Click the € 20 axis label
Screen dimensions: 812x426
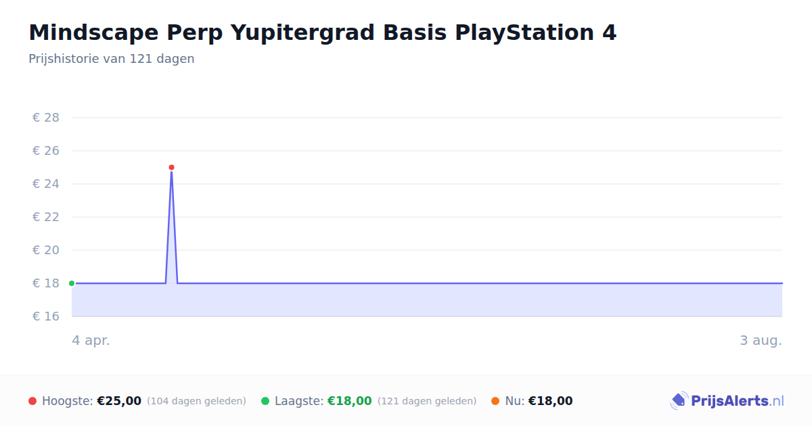click(x=46, y=250)
